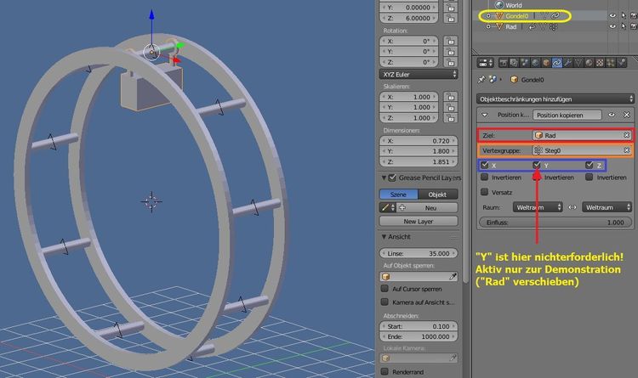Toggle Gondel0 selectability cursor icon
This screenshot has height=378, width=638.
point(624,16)
